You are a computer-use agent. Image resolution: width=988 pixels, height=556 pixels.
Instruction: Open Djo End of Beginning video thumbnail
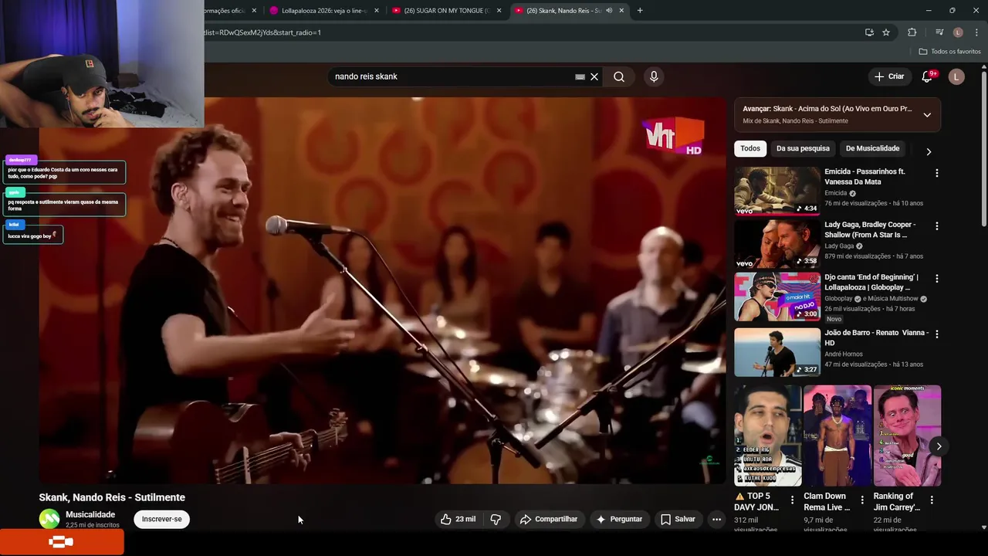pyautogui.click(x=777, y=296)
